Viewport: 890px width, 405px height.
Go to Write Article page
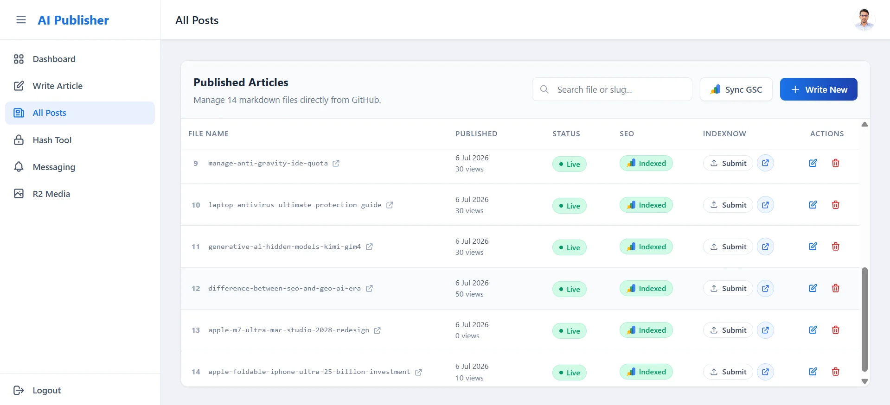pos(80,86)
